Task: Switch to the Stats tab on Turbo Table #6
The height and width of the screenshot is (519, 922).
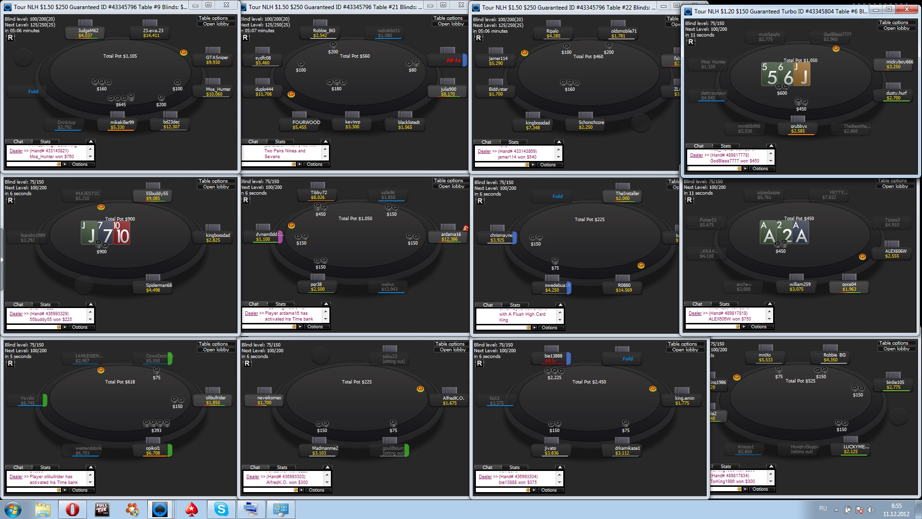Action: click(726, 146)
